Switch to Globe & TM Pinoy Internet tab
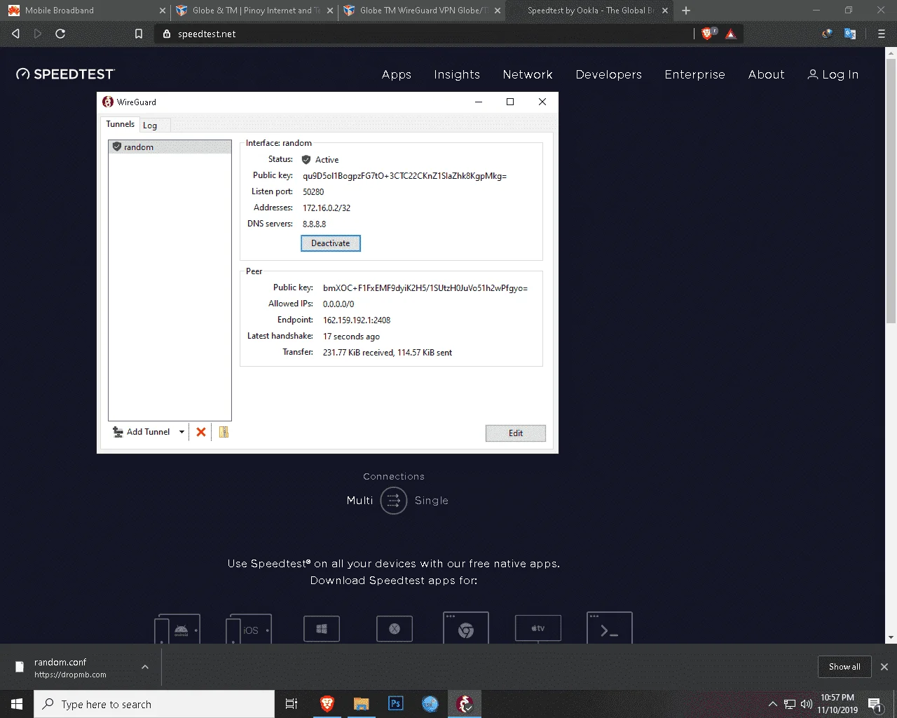 point(253,11)
